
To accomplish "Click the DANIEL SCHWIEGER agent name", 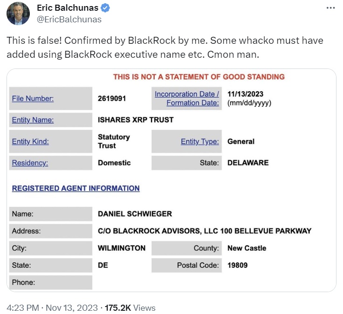I will (135, 214).
